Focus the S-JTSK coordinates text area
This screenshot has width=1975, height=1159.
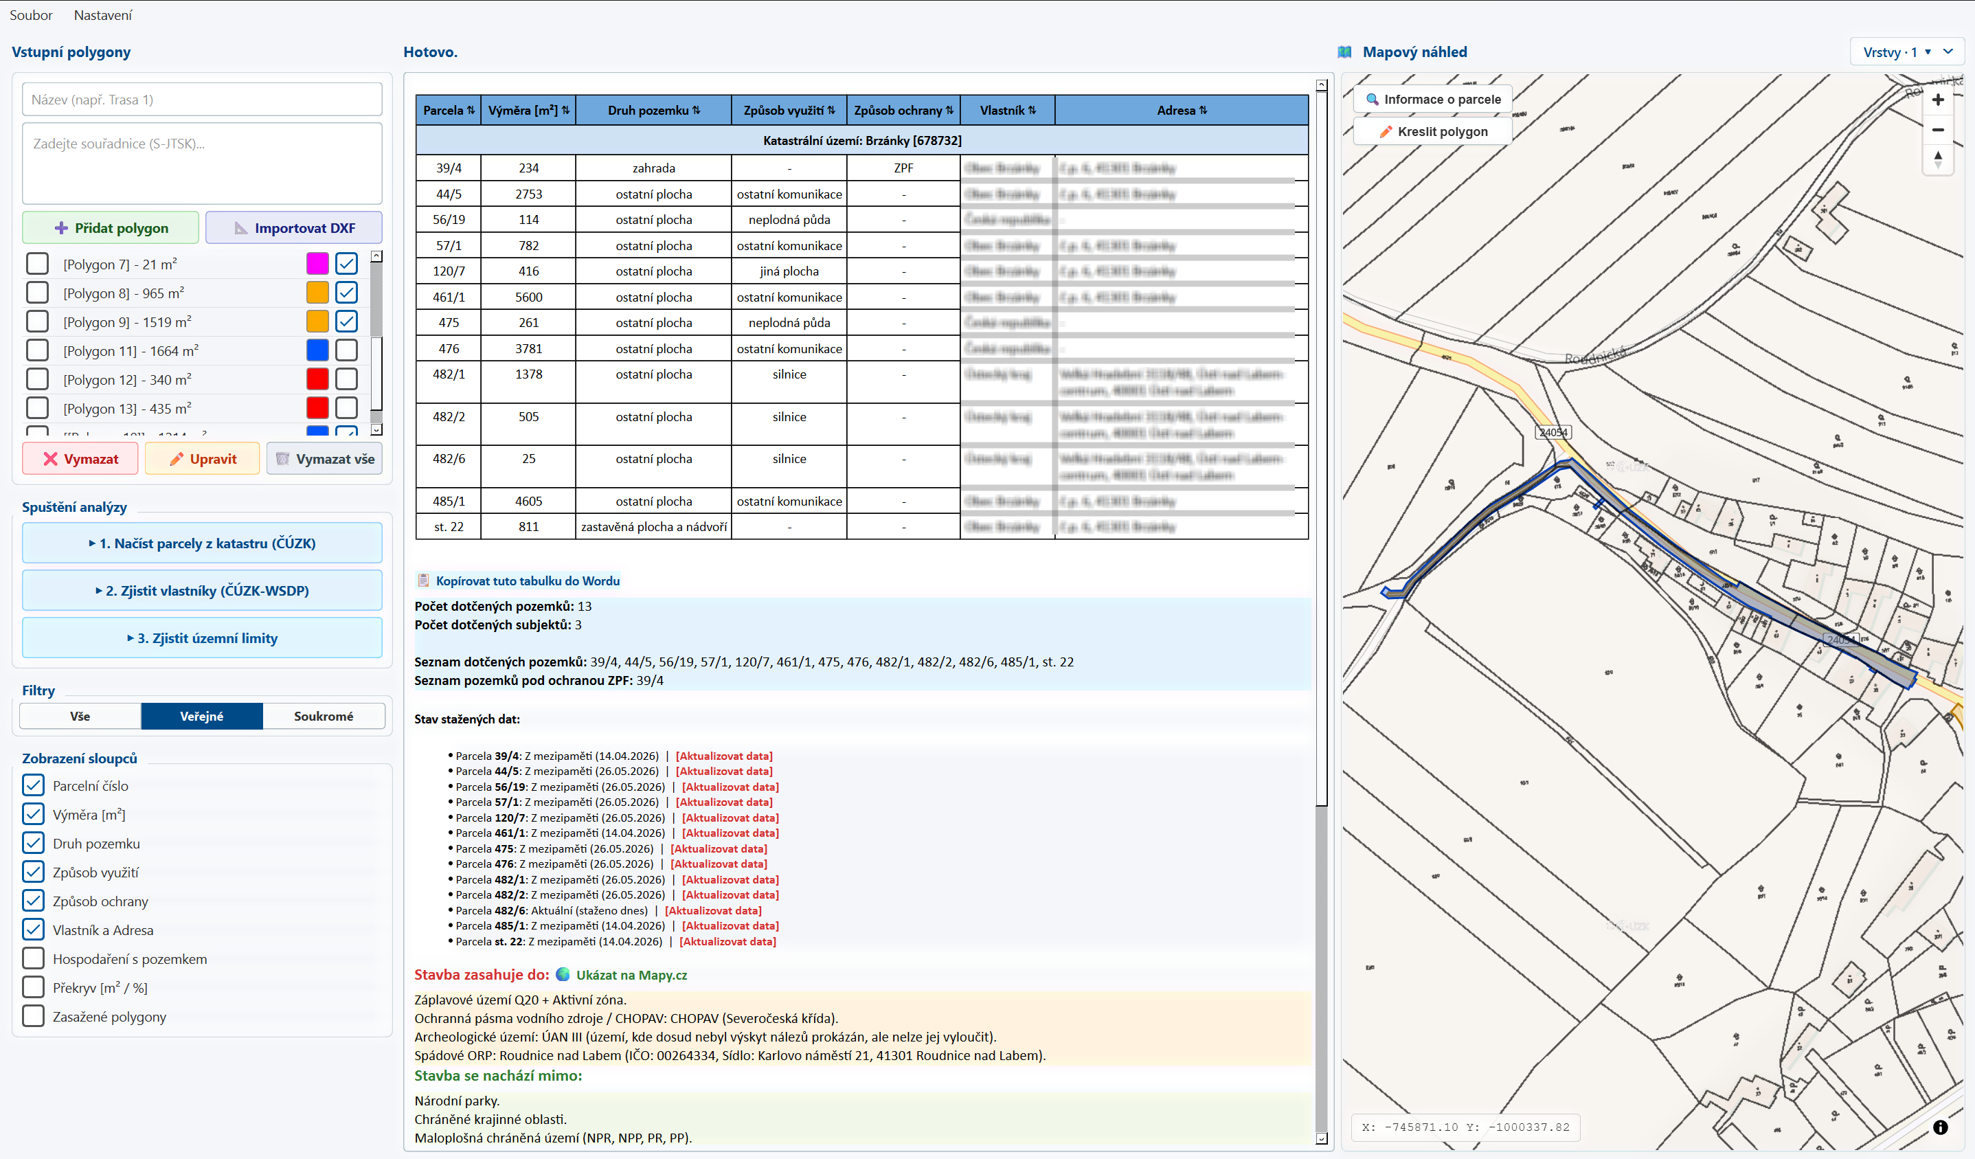(202, 163)
